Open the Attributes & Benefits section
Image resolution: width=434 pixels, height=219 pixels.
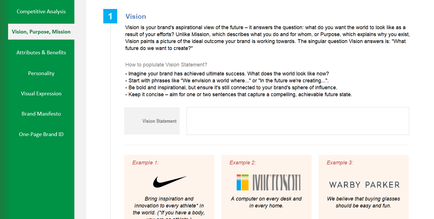click(x=41, y=53)
